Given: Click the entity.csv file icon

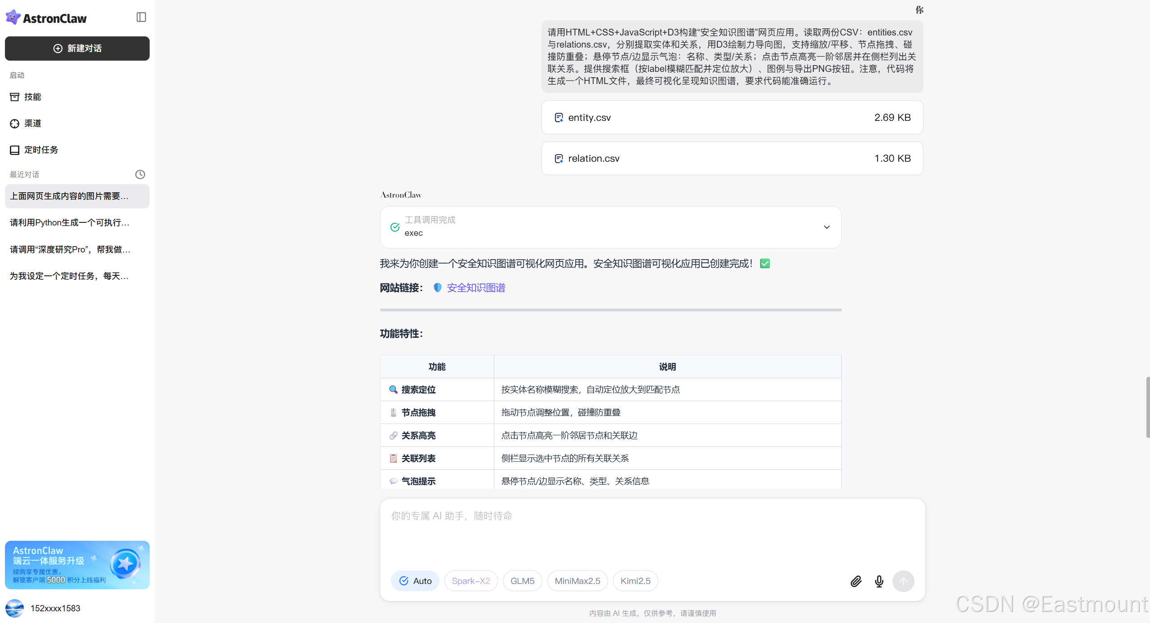Looking at the screenshot, I should coord(559,118).
